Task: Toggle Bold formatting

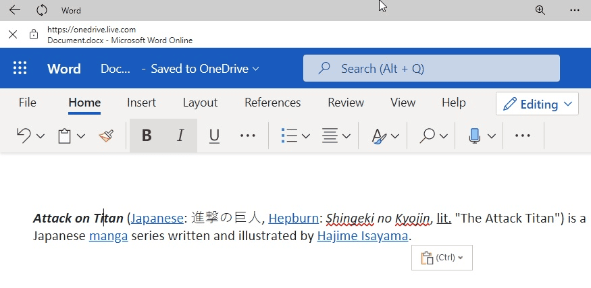Action: click(x=147, y=136)
